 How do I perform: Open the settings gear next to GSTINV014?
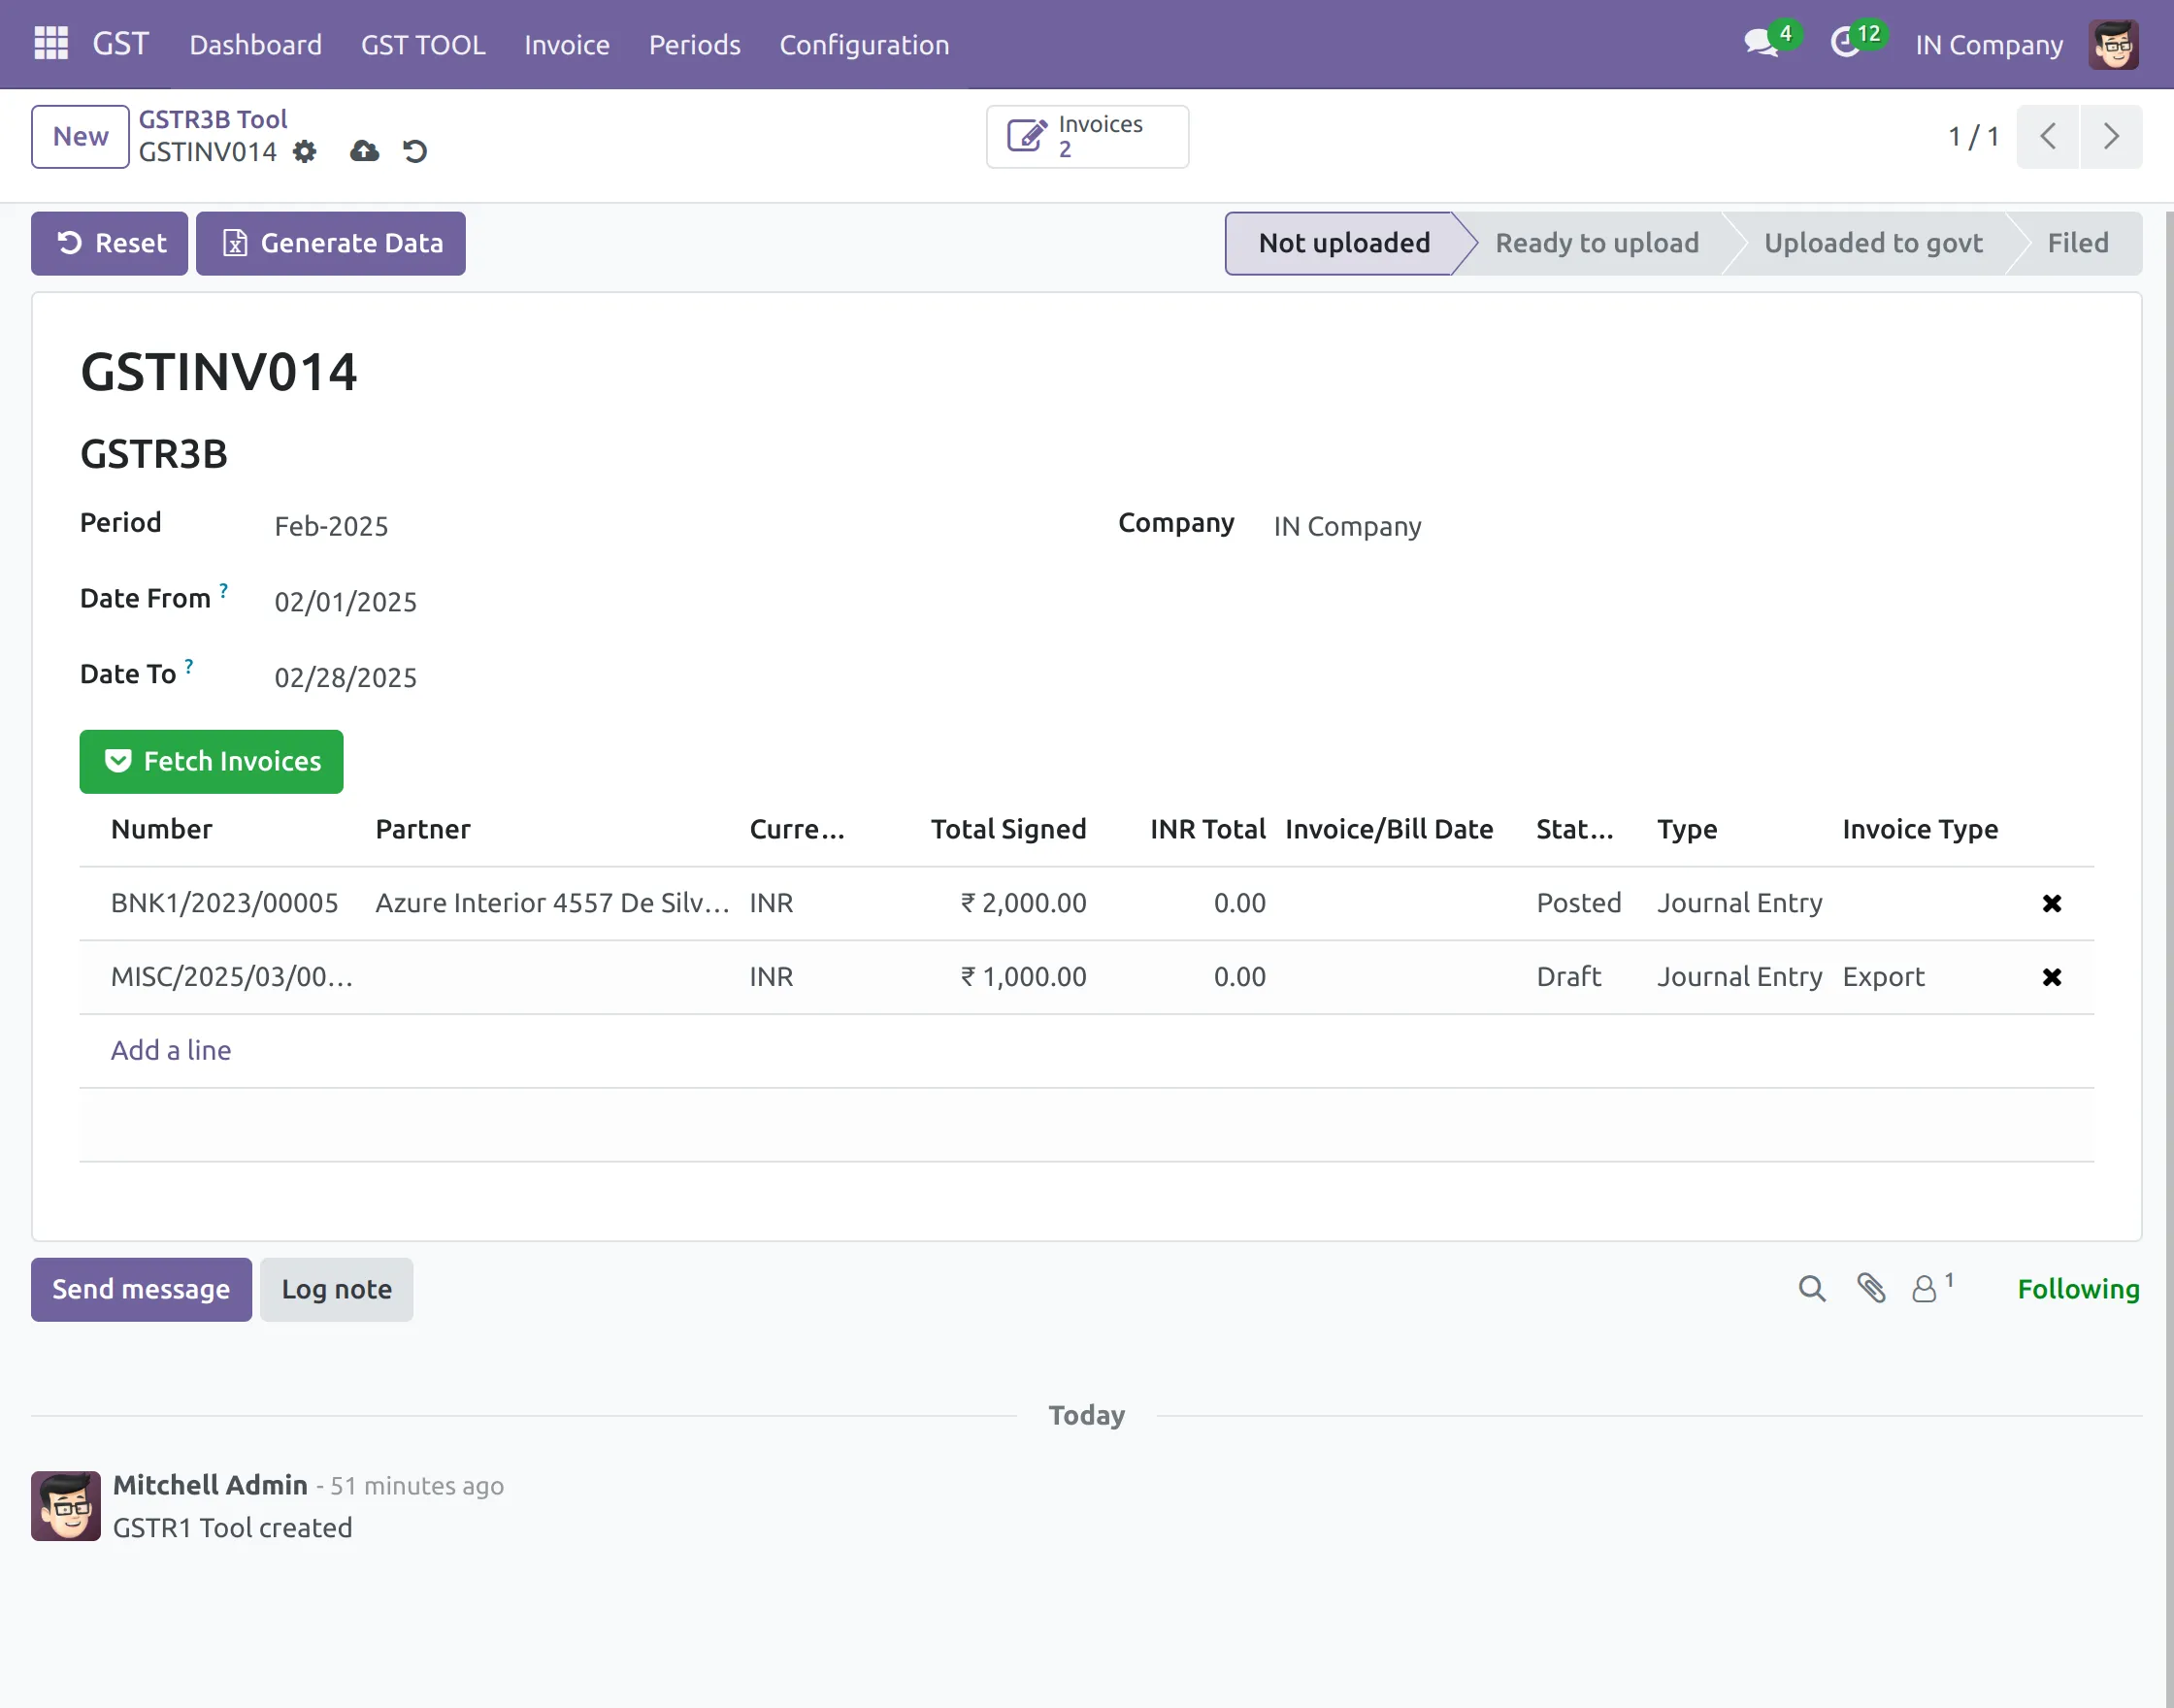[305, 152]
